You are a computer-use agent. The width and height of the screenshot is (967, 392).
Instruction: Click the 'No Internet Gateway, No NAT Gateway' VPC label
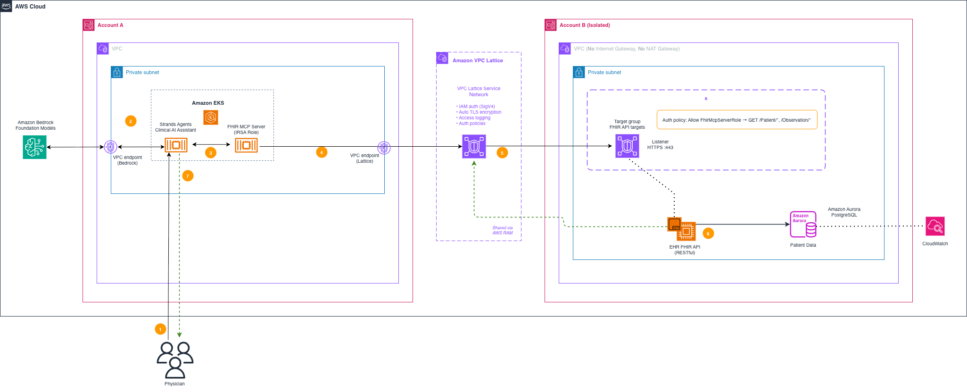(x=627, y=49)
